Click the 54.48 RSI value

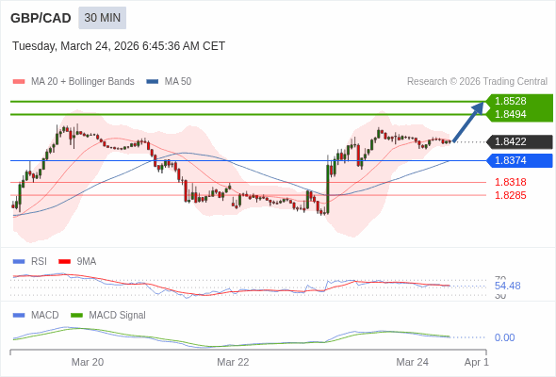coord(507,286)
